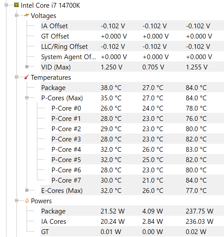Collapse the P-Cores (Max) group
This screenshot has height=237, width=224.
27,98
